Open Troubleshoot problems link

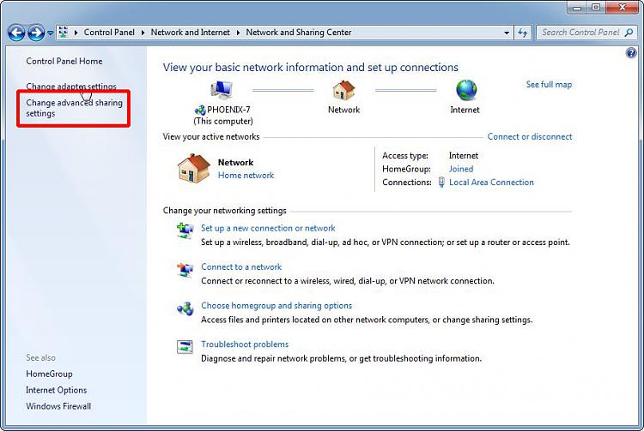pyautogui.click(x=245, y=344)
